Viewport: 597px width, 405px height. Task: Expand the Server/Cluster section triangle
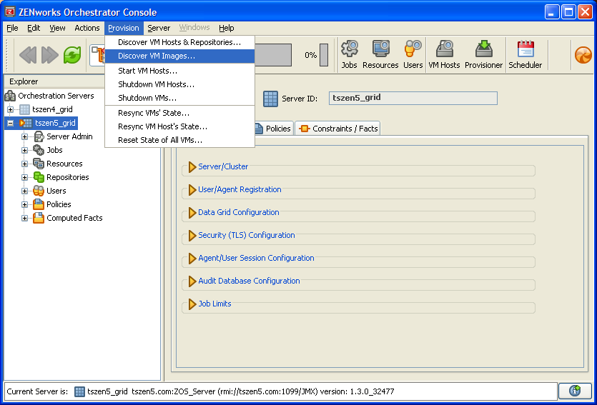[192, 167]
